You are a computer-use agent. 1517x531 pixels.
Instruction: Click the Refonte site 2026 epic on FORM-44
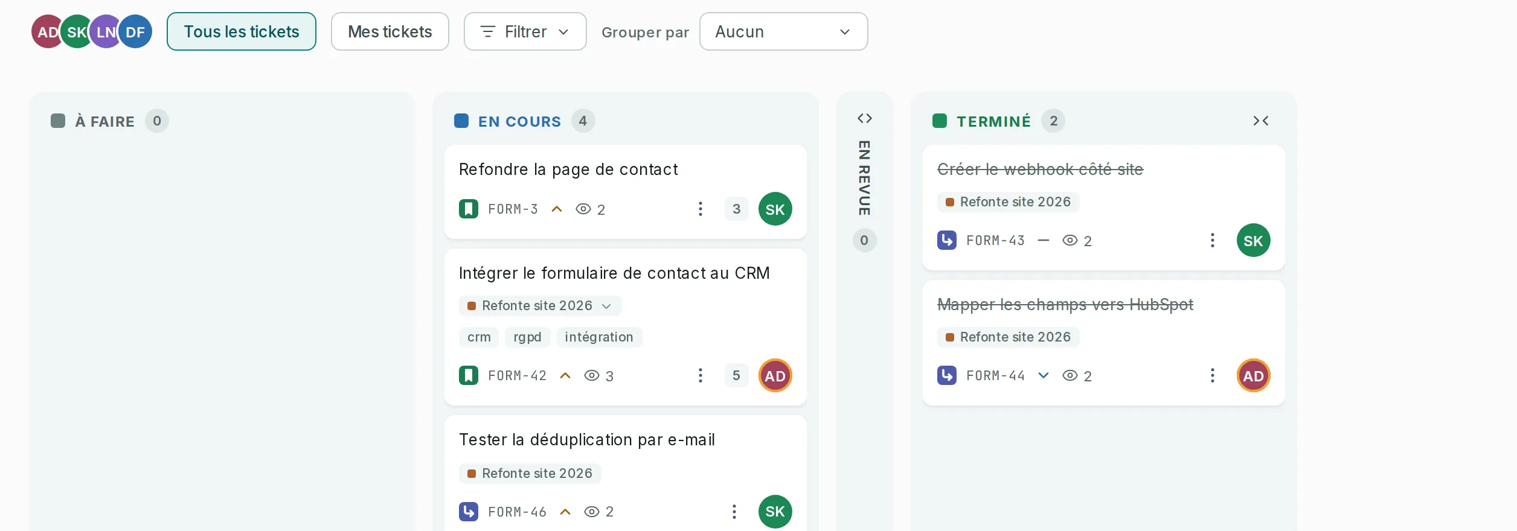(x=1009, y=337)
